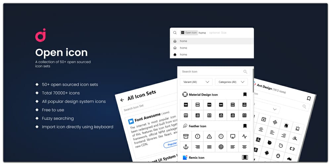Click the Popular tag button
The height and width of the screenshot is (165, 331).
point(171,144)
